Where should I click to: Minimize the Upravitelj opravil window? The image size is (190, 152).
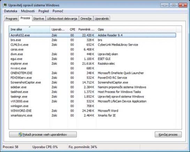[165, 5]
